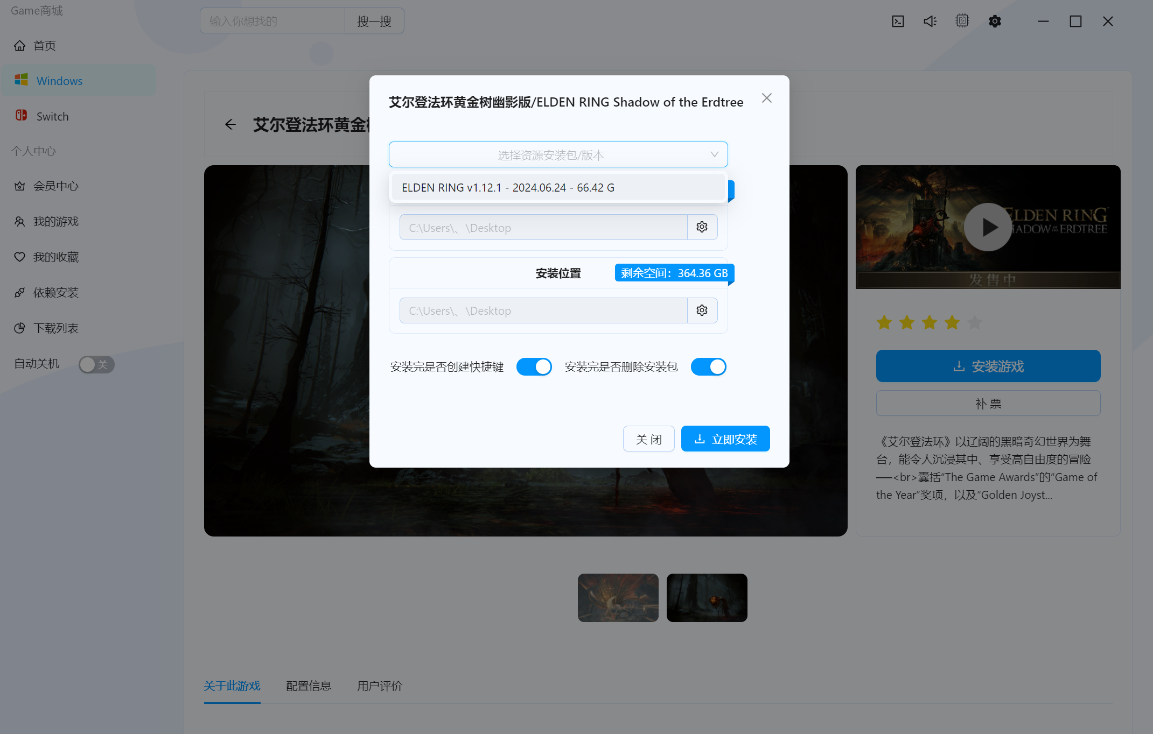Open the settings gear in title bar
This screenshot has height=734, width=1153.
coord(995,22)
